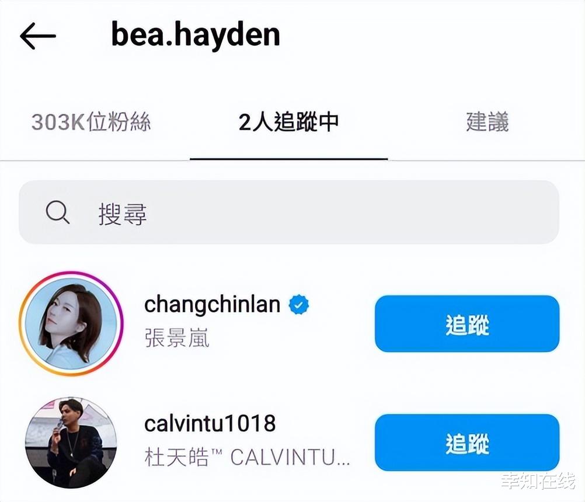Click the search magnifier icon
Image resolution: width=585 pixels, height=502 pixels.
tap(57, 212)
